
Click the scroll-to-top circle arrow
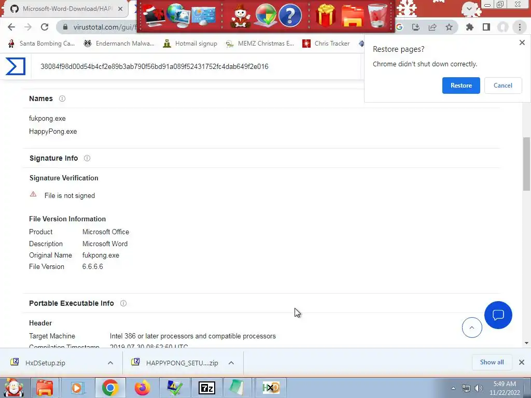(x=472, y=328)
